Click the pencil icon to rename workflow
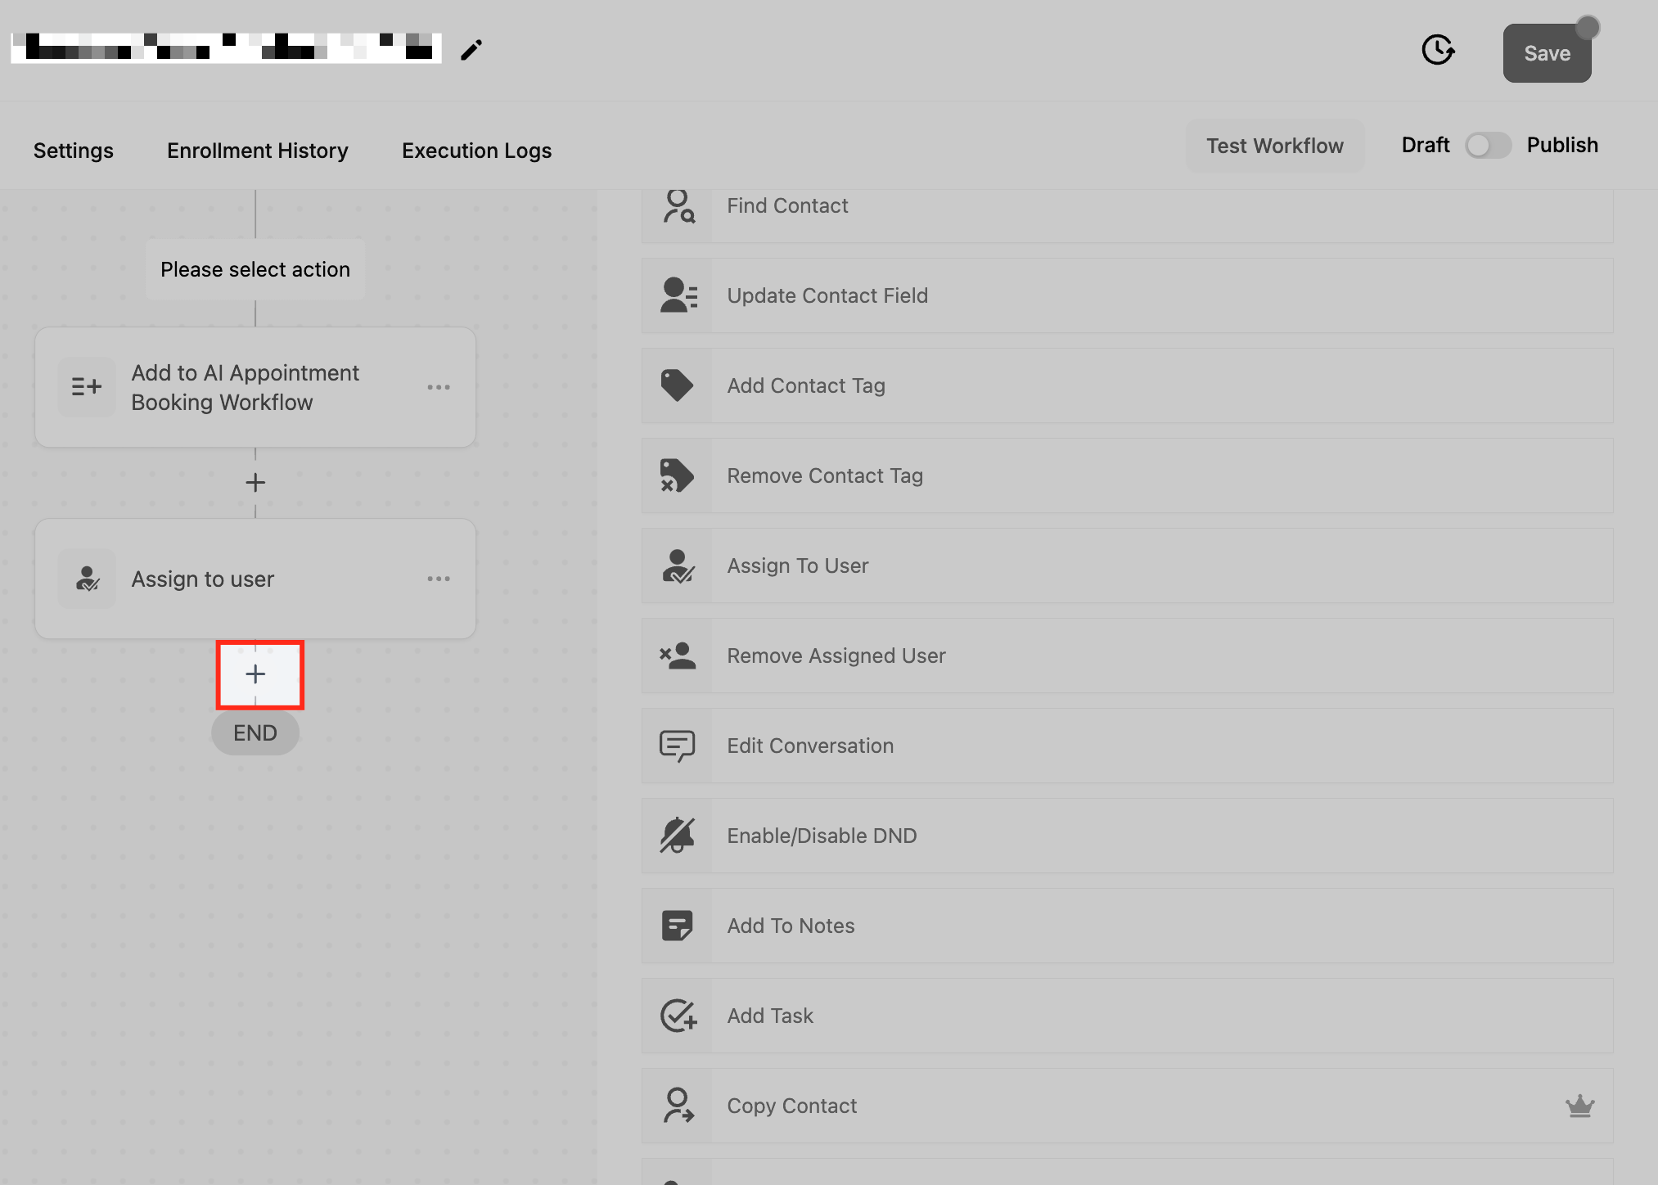The width and height of the screenshot is (1658, 1185). tap(471, 50)
